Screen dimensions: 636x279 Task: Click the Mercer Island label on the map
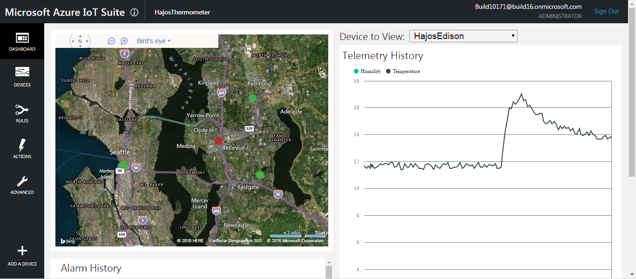200,203
